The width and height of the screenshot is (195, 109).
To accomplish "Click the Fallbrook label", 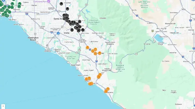I will (x=178, y=104).
